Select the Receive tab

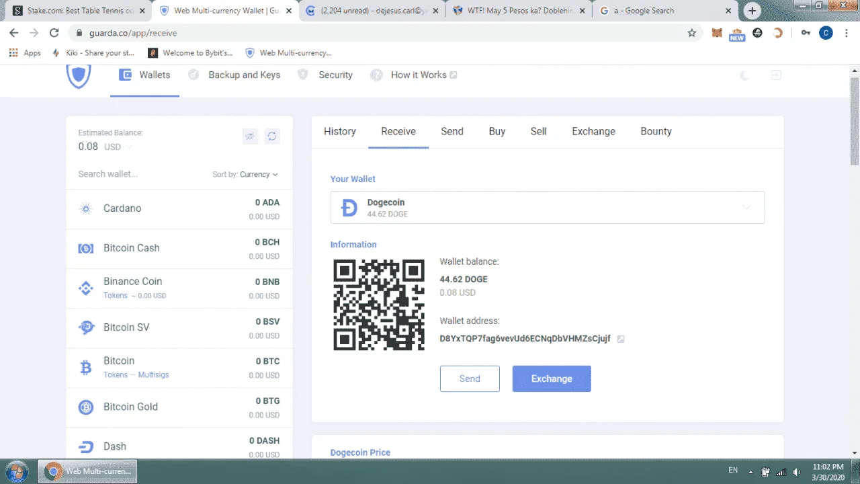point(398,131)
